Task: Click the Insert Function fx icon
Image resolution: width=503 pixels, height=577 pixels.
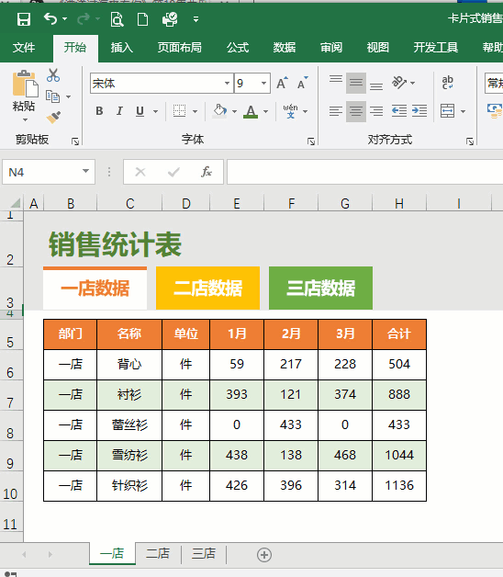Action: click(207, 172)
